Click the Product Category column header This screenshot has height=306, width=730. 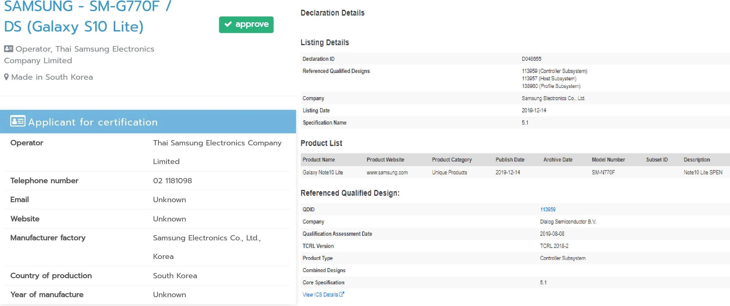click(x=452, y=160)
